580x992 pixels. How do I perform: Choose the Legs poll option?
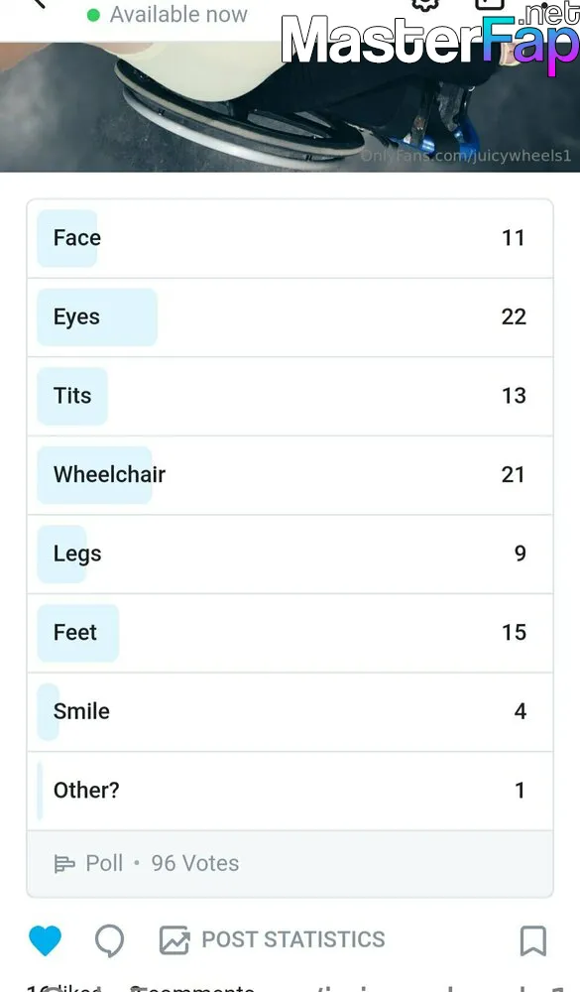pos(290,555)
